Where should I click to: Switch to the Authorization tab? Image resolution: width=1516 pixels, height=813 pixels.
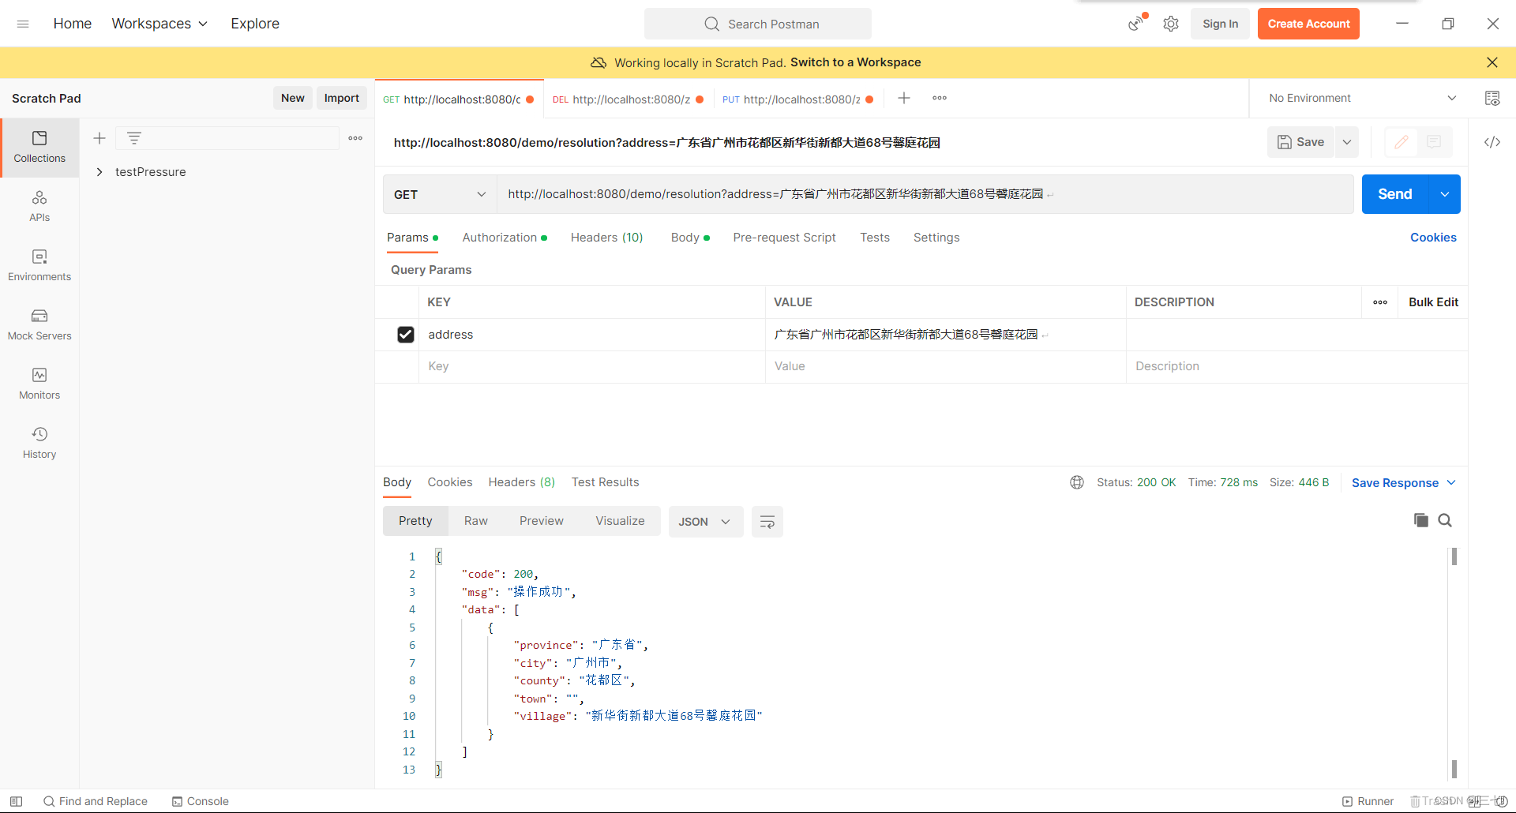click(505, 238)
